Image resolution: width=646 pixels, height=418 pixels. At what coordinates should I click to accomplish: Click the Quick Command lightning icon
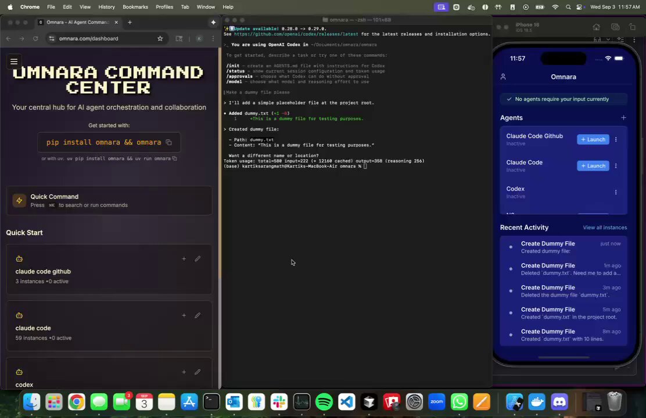(19, 200)
